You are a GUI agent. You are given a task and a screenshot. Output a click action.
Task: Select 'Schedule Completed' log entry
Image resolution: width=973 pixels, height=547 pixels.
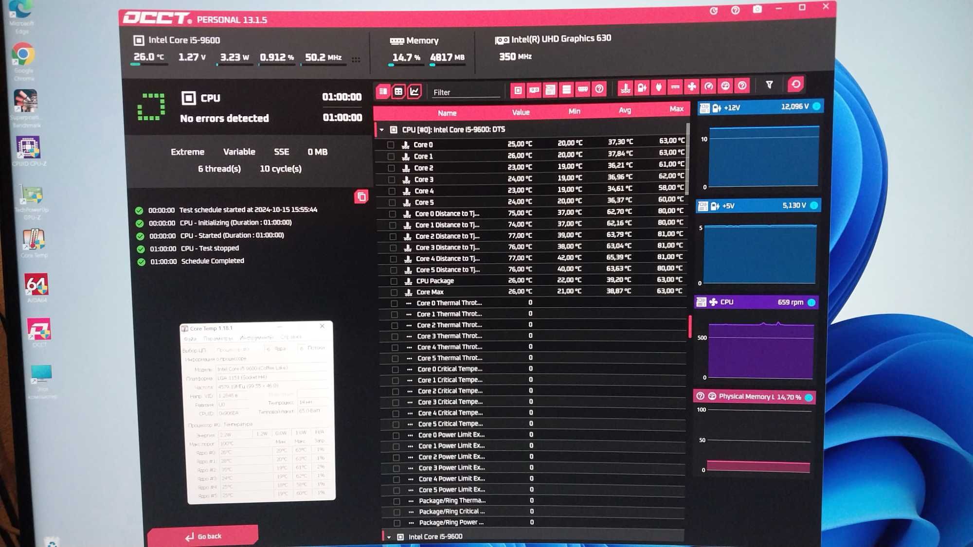click(x=213, y=261)
